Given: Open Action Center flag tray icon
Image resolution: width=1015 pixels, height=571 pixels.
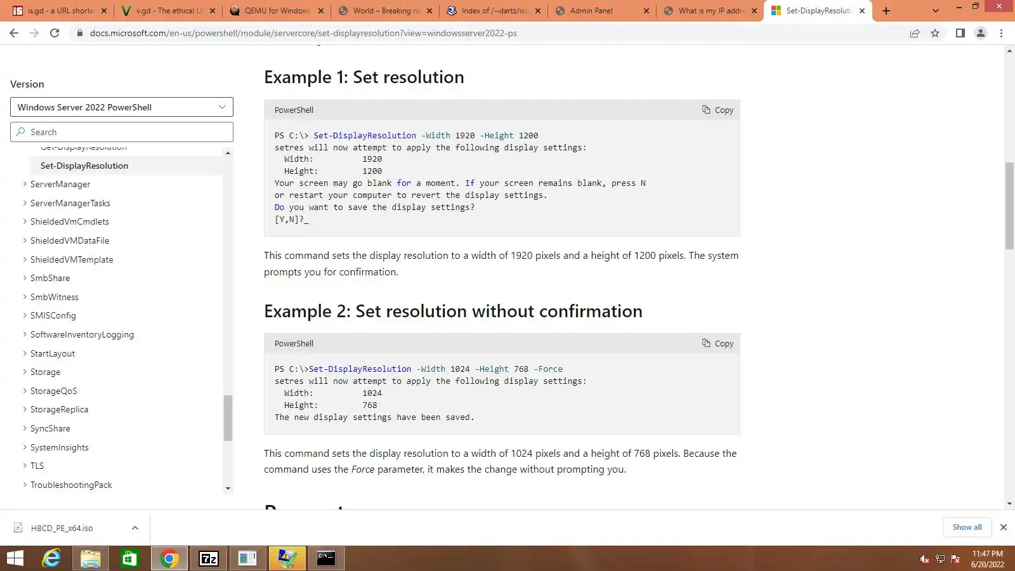Looking at the screenshot, I should (955, 559).
